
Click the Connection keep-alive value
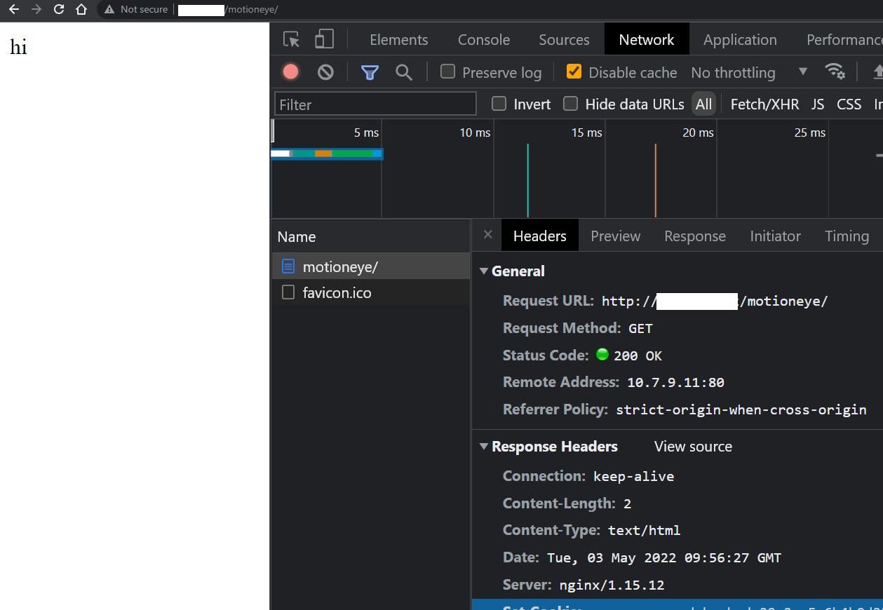(x=633, y=476)
